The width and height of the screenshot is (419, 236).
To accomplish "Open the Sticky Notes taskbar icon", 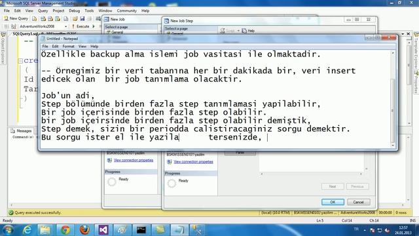I will tap(160, 230).
